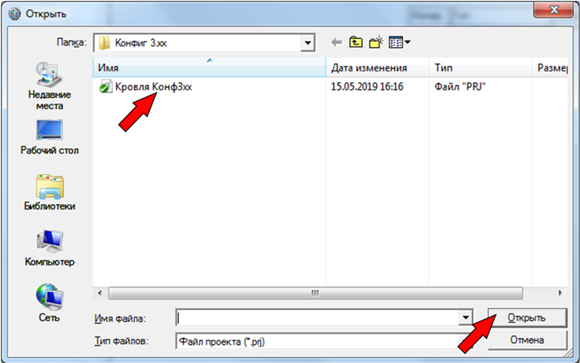Open Network (Сеть) location
Image resolution: width=580 pixels, height=363 pixels.
pyautogui.click(x=49, y=303)
